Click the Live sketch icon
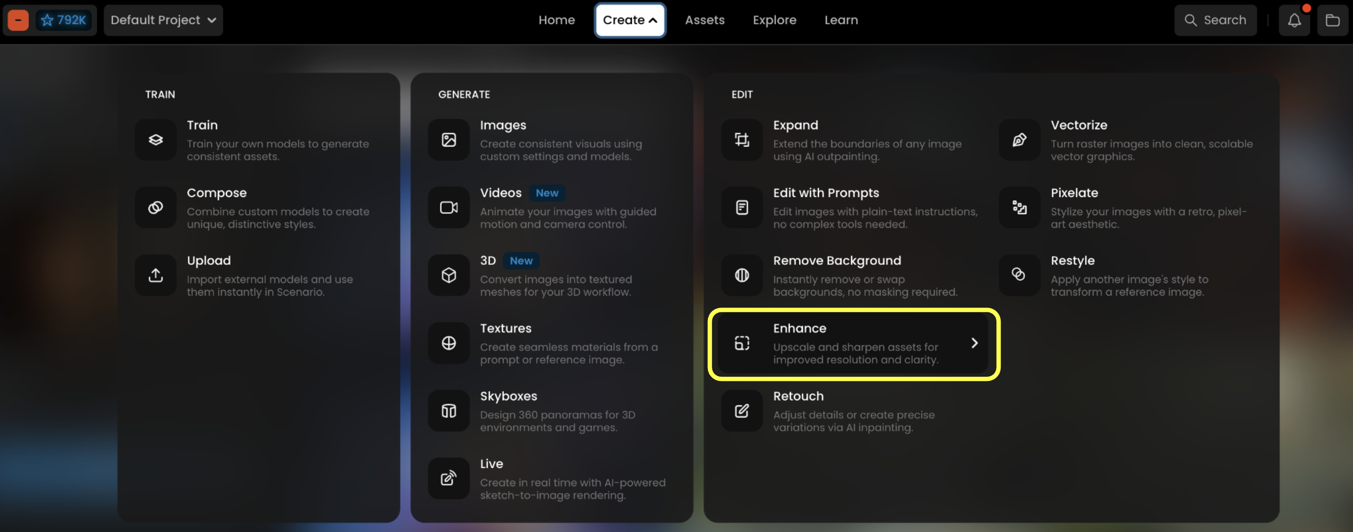The height and width of the screenshot is (532, 1353). pyautogui.click(x=449, y=478)
